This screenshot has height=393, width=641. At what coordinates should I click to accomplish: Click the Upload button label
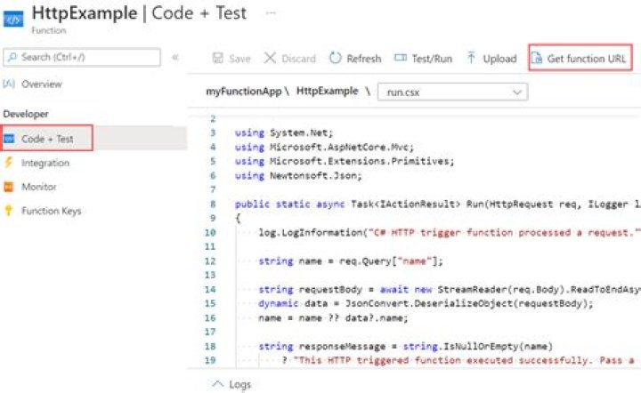coord(500,59)
